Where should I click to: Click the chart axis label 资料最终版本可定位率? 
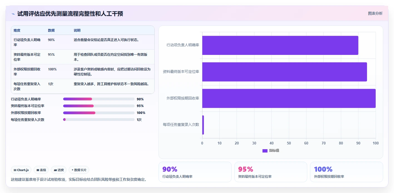181,72
